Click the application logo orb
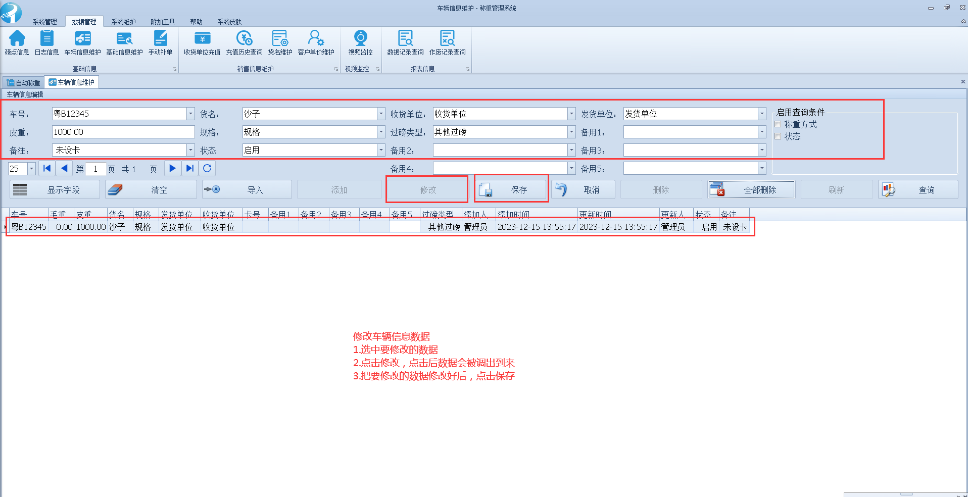Image resolution: width=968 pixels, height=497 pixels. (x=11, y=13)
